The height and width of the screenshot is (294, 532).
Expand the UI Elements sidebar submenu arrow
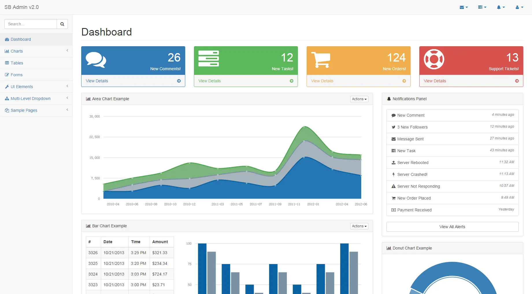67,86
